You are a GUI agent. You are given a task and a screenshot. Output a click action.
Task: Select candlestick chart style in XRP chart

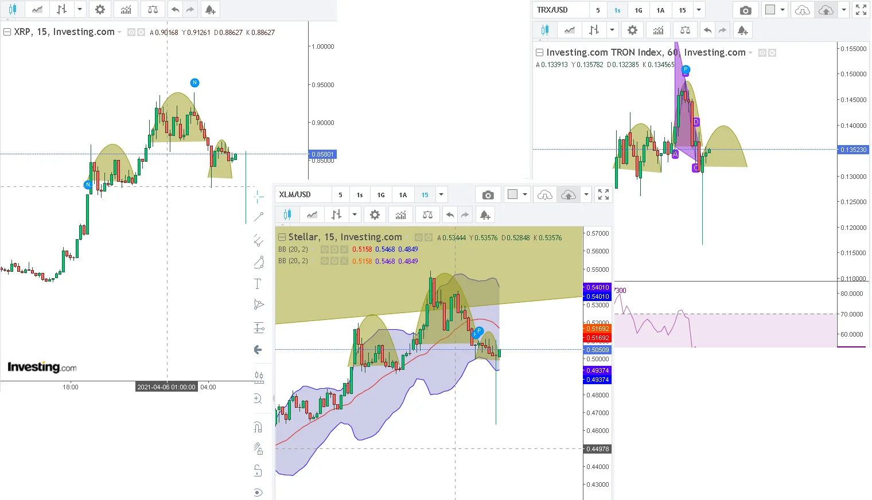coord(13,10)
